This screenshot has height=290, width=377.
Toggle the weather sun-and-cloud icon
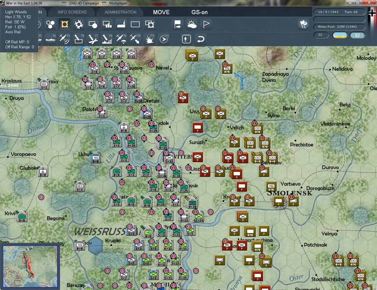pyautogui.click(x=192, y=24)
